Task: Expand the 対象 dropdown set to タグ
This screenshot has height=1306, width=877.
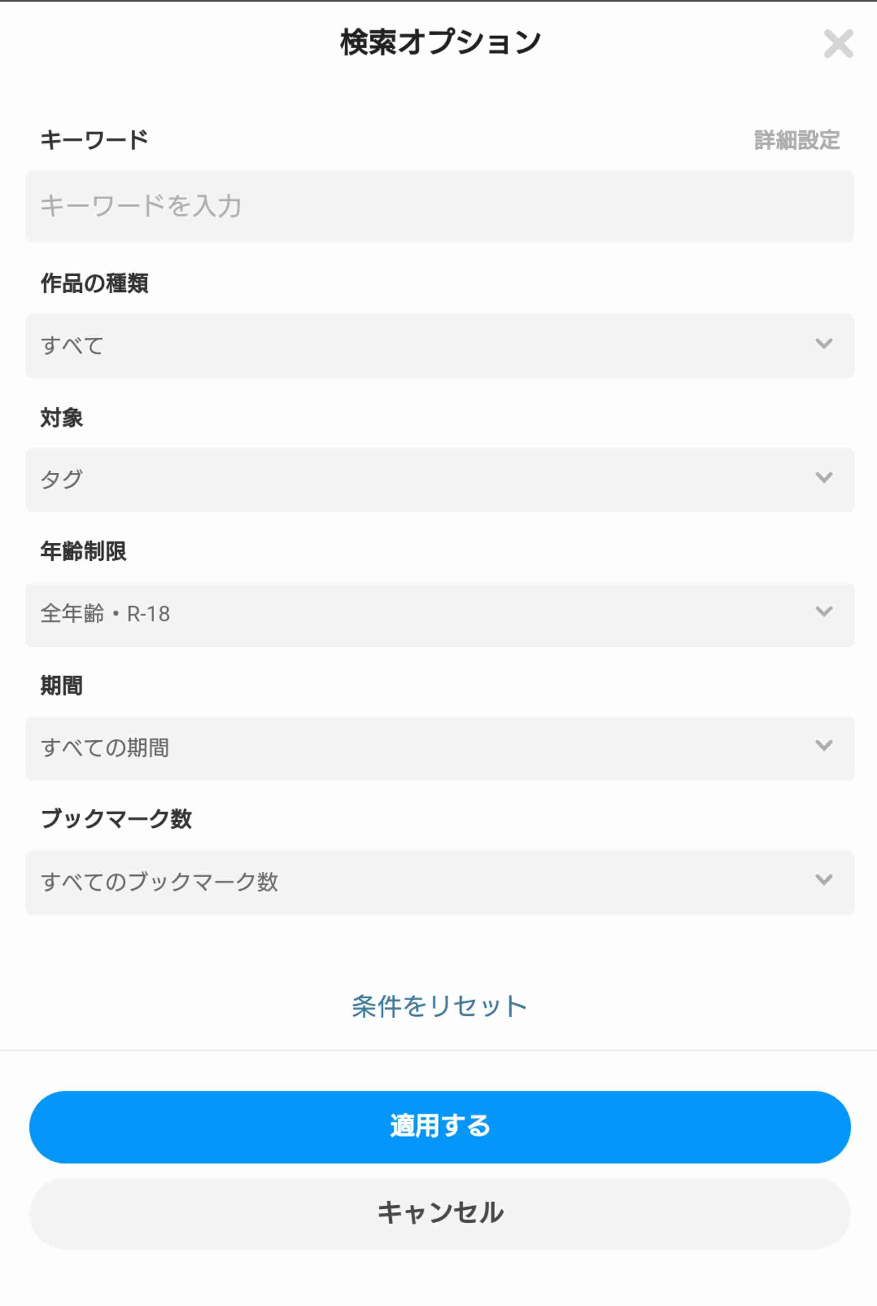Action: point(440,480)
